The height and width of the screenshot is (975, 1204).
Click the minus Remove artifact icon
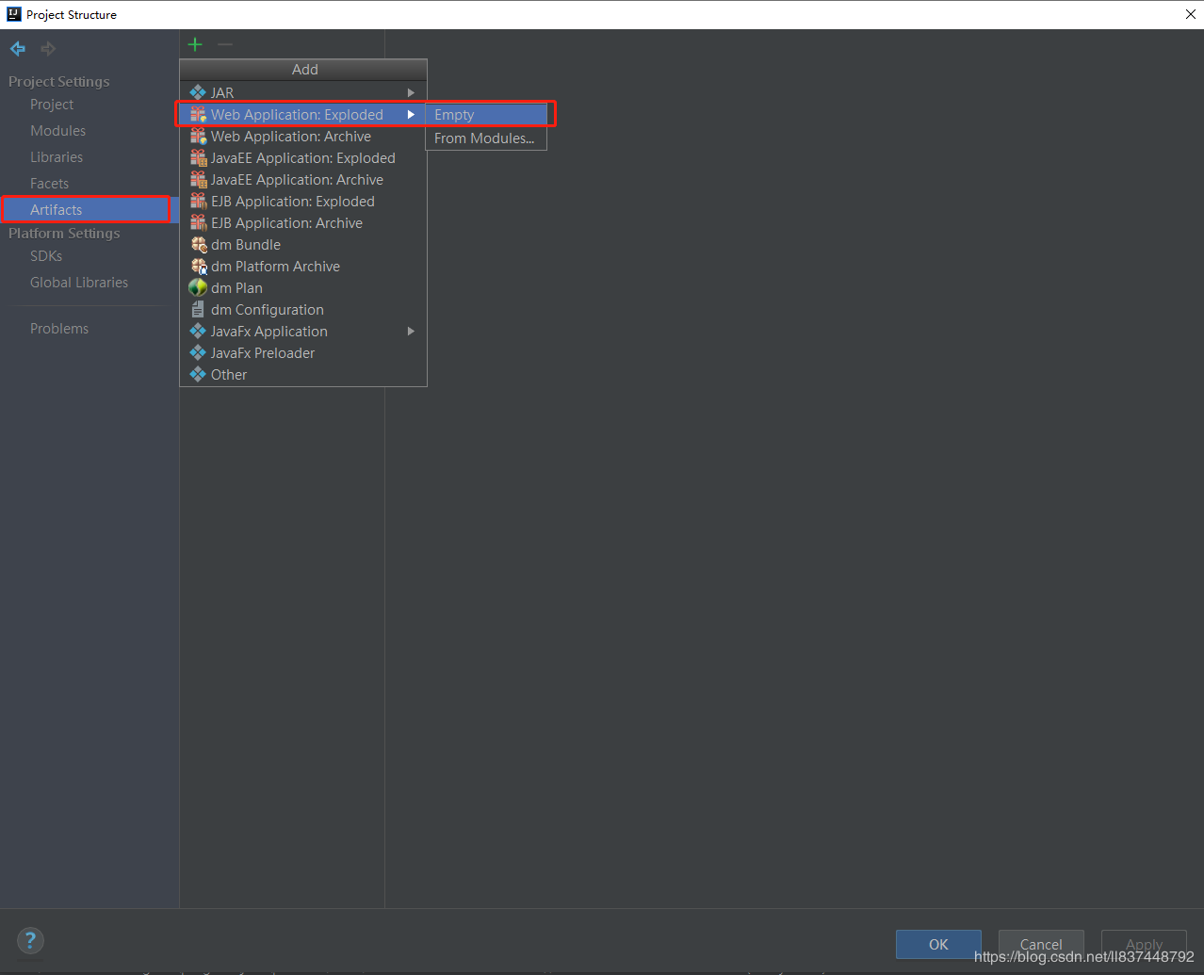[x=224, y=44]
